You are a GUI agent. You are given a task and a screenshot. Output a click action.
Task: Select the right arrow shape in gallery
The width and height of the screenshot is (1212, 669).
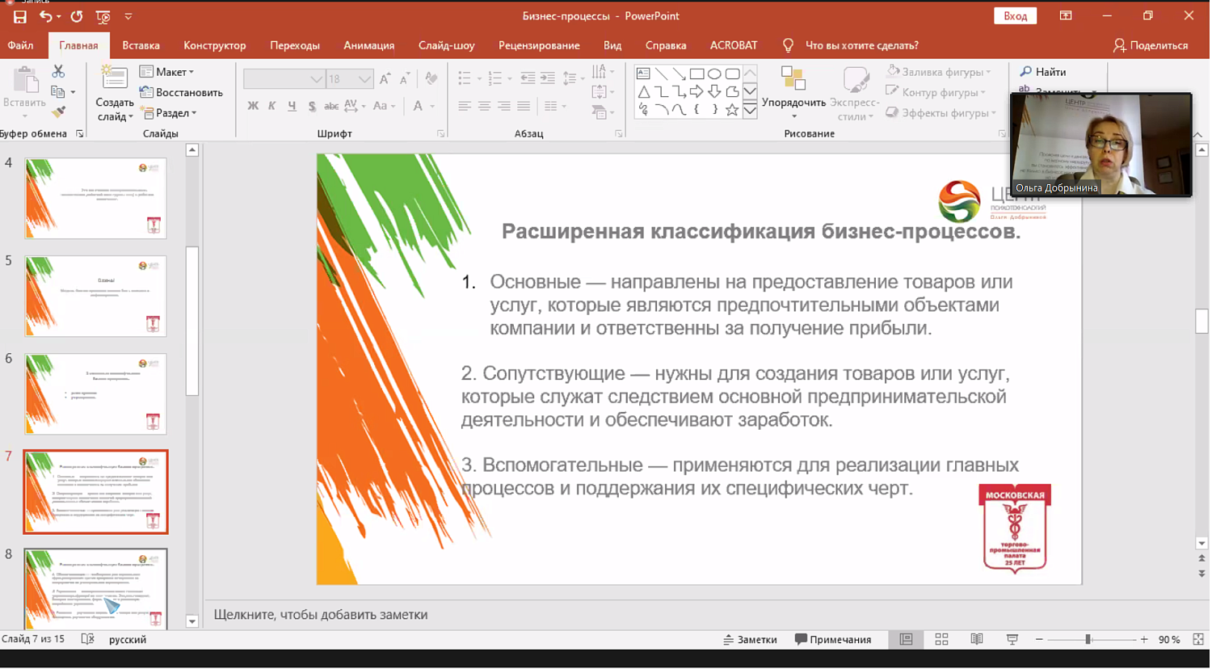[696, 91]
